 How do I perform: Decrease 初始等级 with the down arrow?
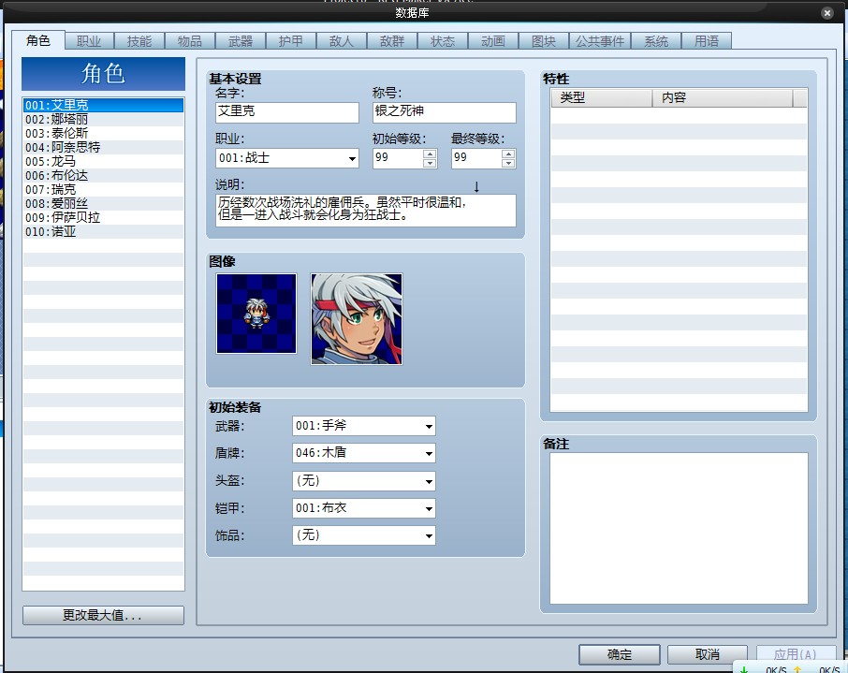pos(430,163)
